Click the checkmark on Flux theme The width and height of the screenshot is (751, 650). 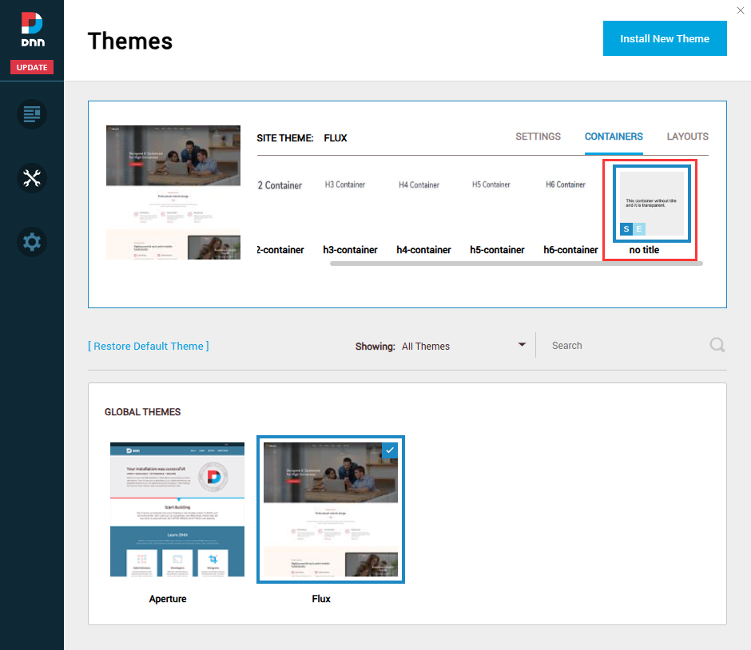coord(390,450)
